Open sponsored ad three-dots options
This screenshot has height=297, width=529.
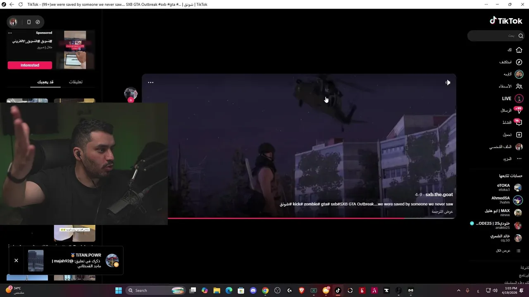coord(10,33)
